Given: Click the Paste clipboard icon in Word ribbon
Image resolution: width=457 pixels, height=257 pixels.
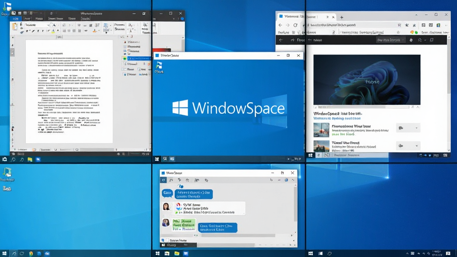Looking at the screenshot, I should (15, 27).
